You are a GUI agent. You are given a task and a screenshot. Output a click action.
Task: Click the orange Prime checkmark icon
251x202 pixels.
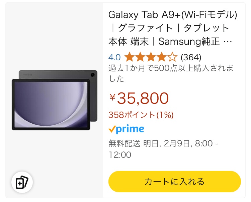(x=112, y=129)
